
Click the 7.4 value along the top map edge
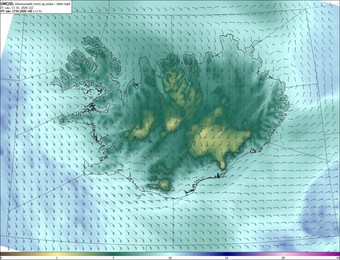[x=266, y=4]
